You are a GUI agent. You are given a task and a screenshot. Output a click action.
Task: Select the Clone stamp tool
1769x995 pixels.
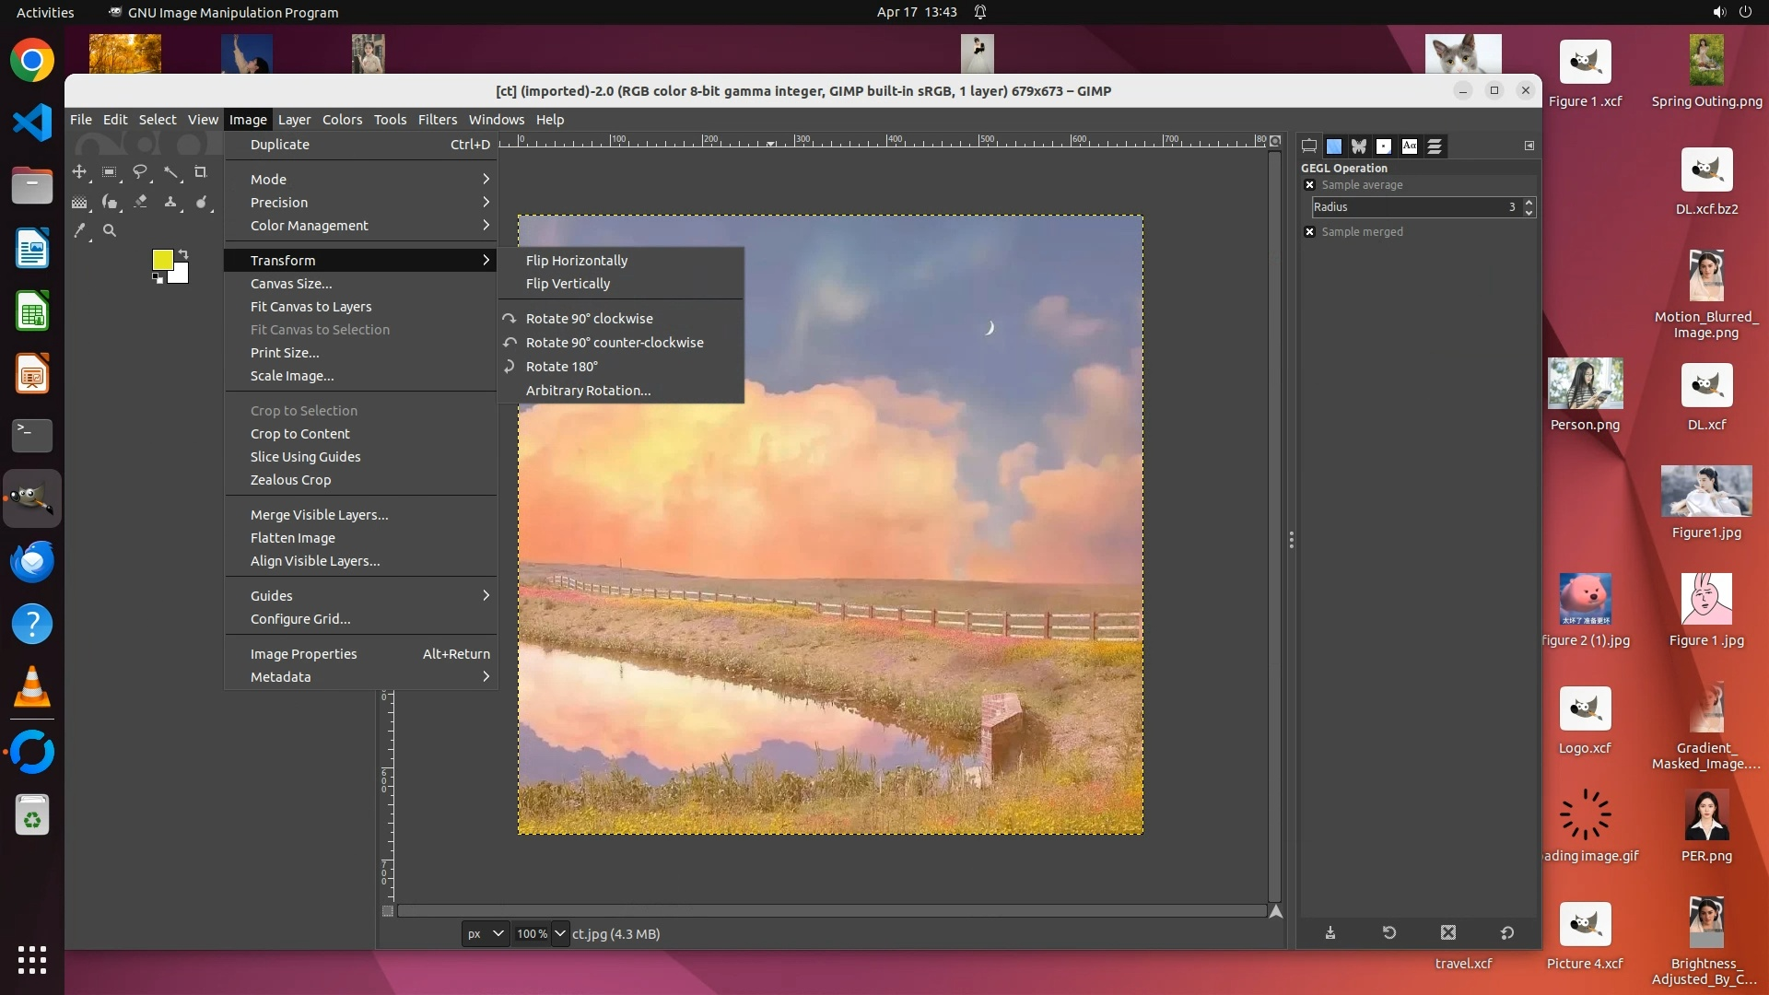click(170, 202)
